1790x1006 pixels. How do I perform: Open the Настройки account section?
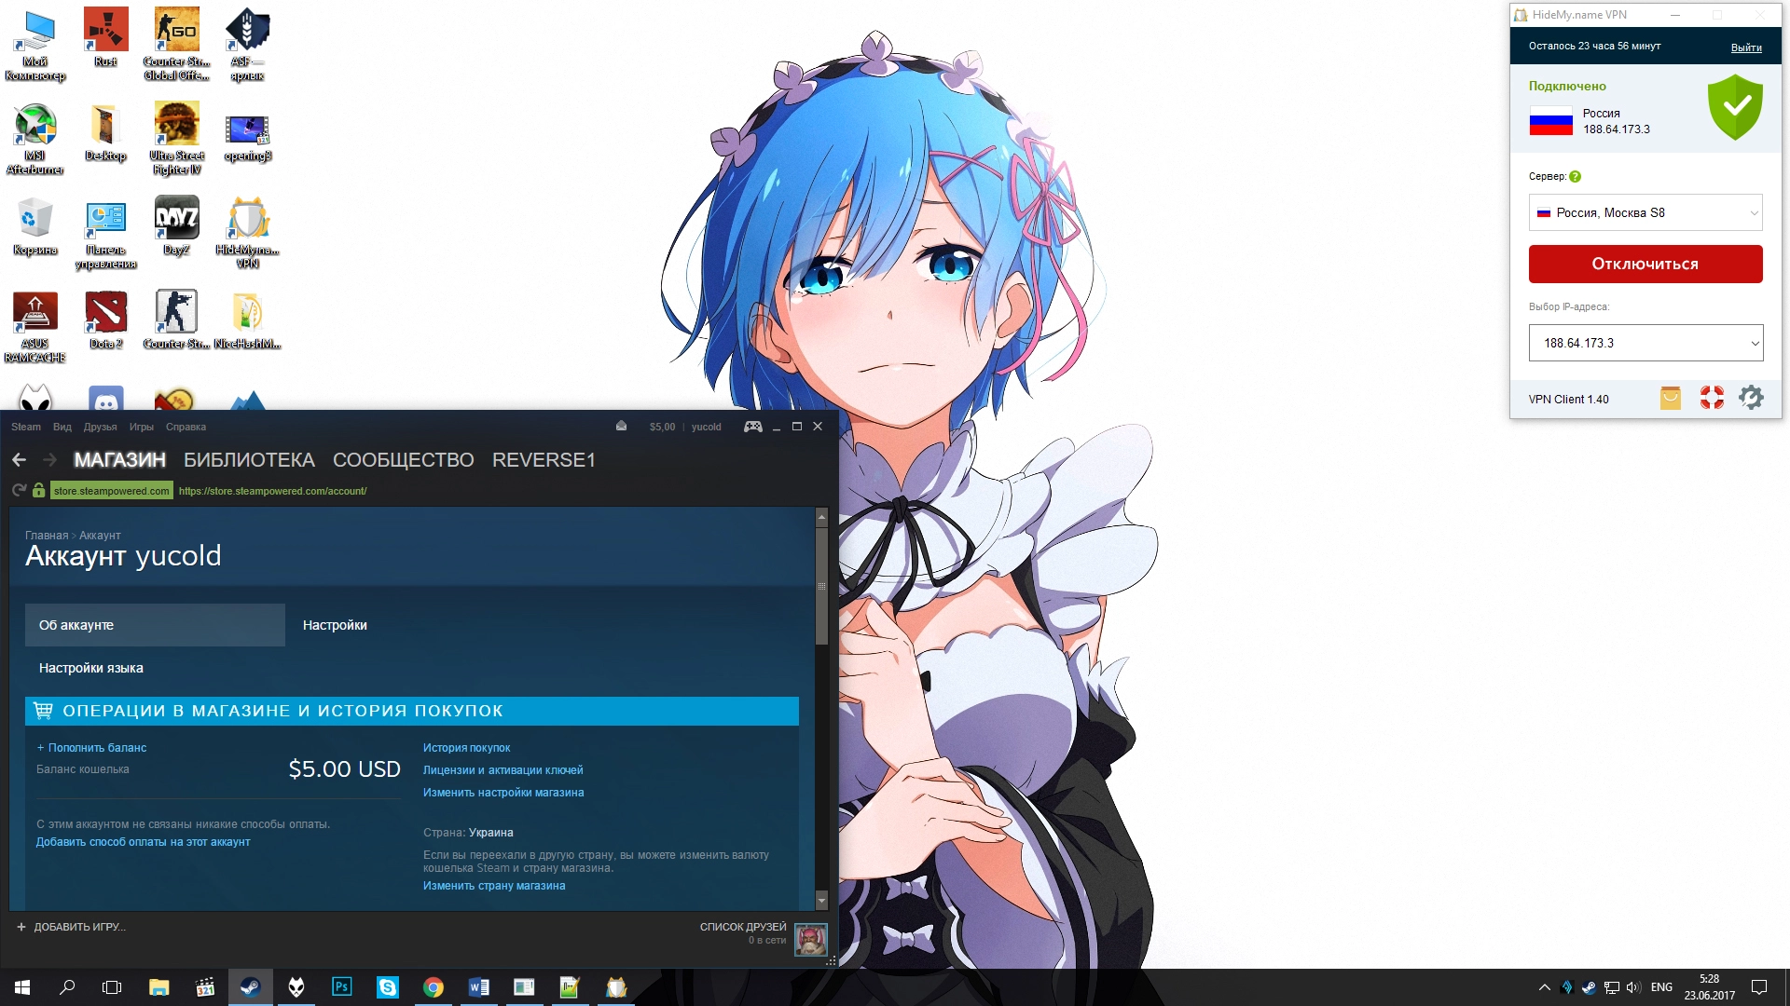pyautogui.click(x=335, y=625)
